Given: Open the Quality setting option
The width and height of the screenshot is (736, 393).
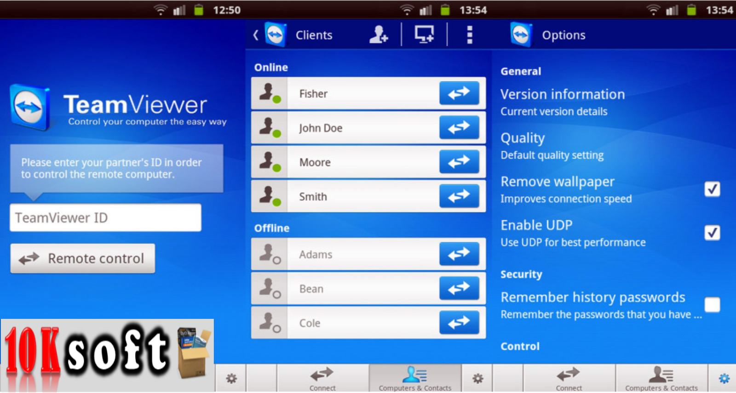Looking at the screenshot, I should pyautogui.click(x=552, y=146).
